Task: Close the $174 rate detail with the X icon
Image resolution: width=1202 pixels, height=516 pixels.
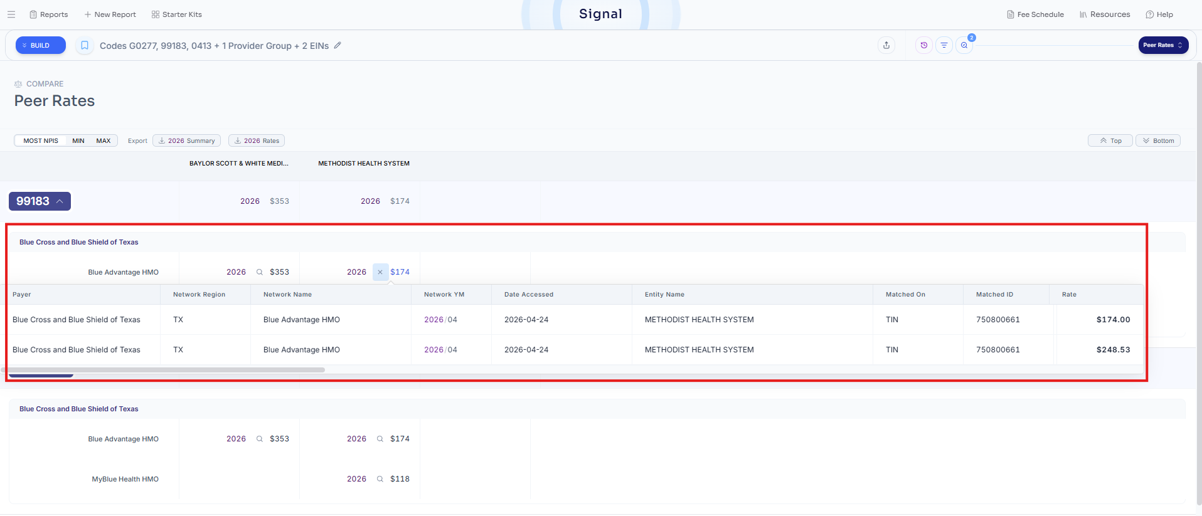Action: pyautogui.click(x=380, y=272)
